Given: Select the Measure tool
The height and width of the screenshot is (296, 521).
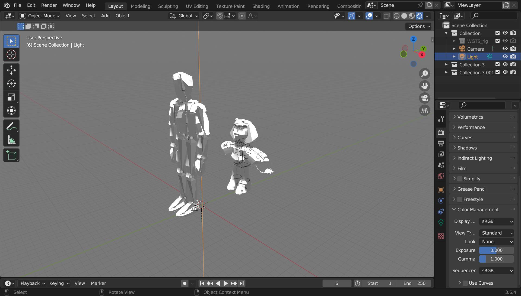Looking at the screenshot, I should [x=11, y=140].
